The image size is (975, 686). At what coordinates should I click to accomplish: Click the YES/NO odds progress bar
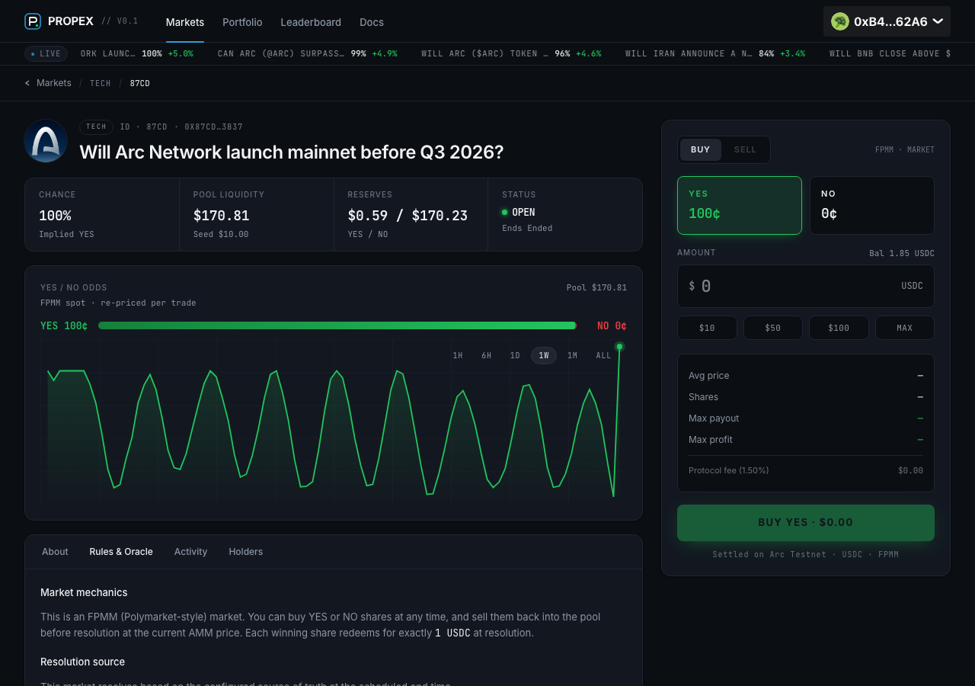coord(337,325)
